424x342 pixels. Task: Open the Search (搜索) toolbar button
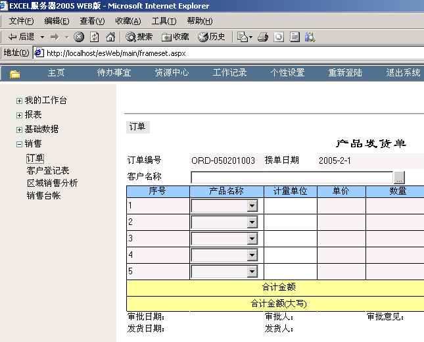coord(139,37)
